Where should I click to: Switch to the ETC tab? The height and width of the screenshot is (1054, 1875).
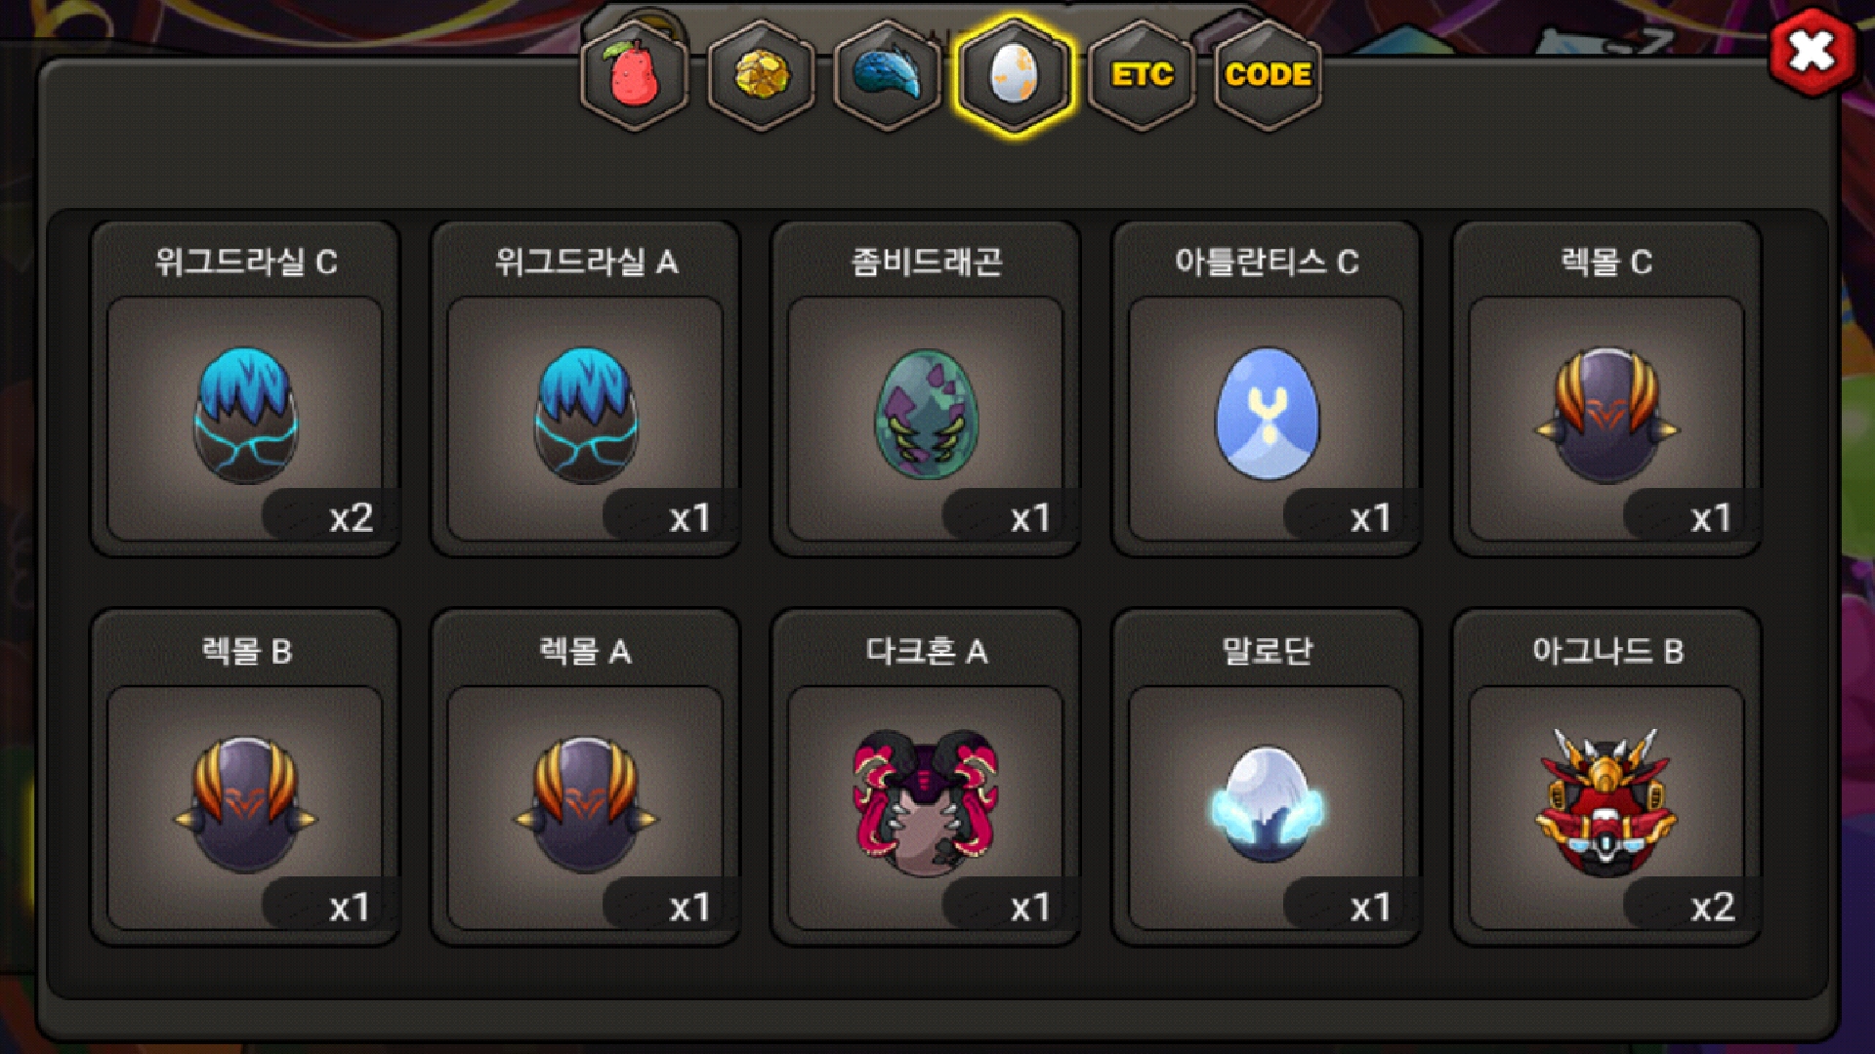(x=1142, y=75)
